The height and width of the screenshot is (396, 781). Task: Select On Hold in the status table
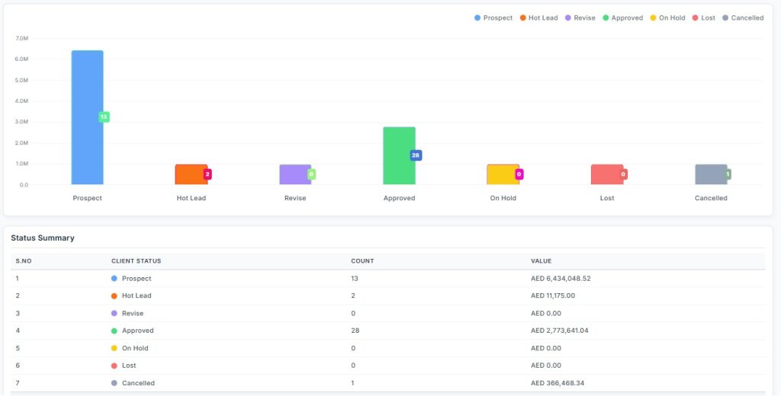tap(135, 348)
